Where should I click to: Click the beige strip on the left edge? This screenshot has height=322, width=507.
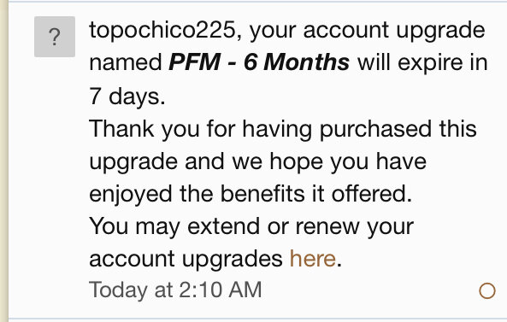point(4,161)
